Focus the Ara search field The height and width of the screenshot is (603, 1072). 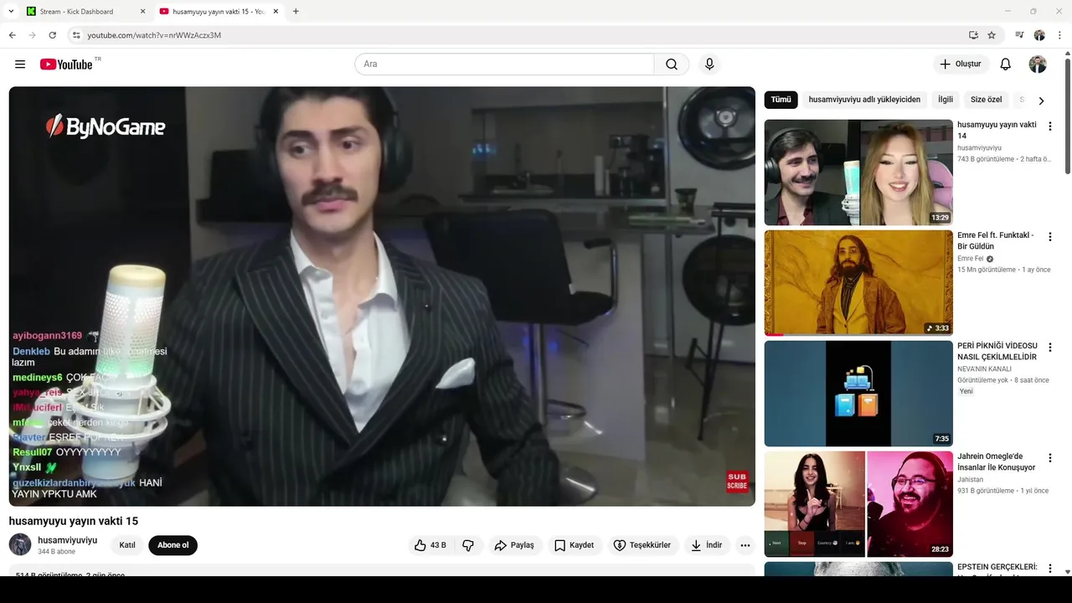(x=504, y=64)
